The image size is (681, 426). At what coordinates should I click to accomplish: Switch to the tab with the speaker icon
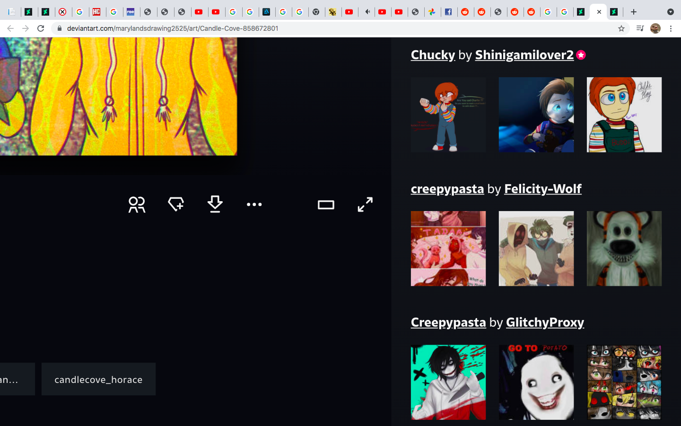[367, 12]
